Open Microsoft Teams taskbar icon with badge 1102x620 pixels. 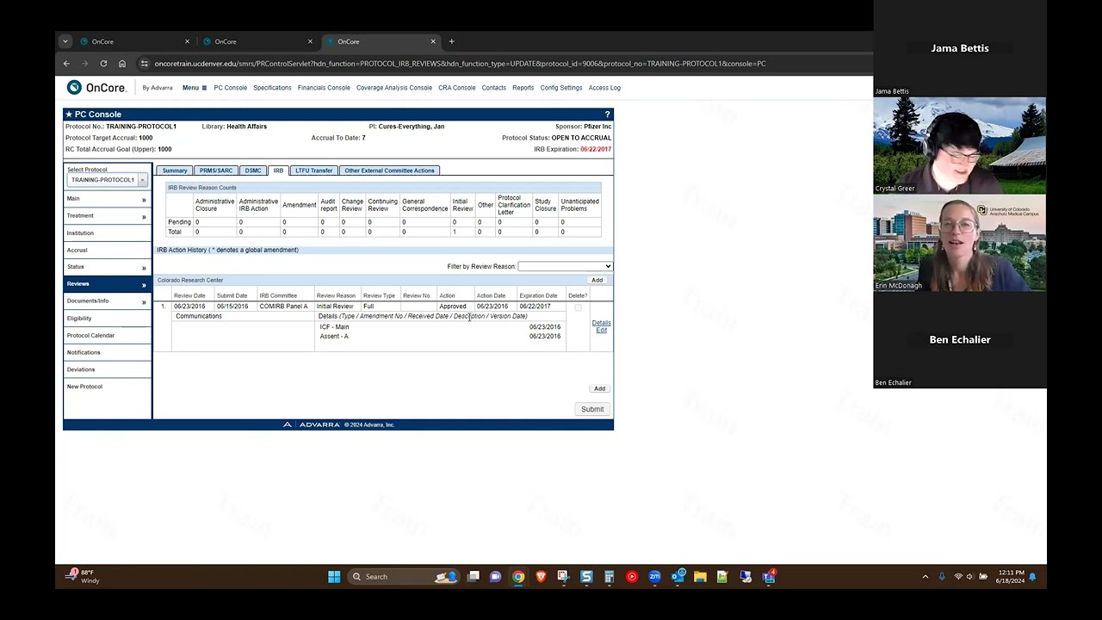[769, 576]
